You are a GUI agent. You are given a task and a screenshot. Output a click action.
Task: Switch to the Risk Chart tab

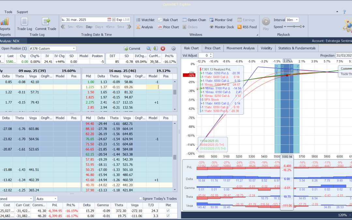point(191,48)
